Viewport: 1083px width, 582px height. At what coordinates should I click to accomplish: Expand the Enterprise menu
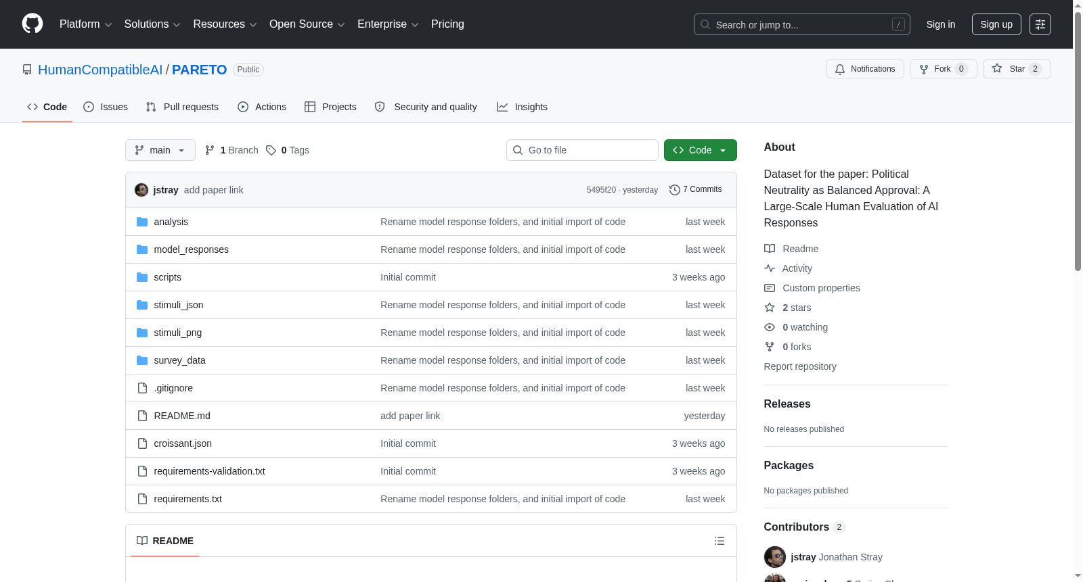pyautogui.click(x=388, y=24)
